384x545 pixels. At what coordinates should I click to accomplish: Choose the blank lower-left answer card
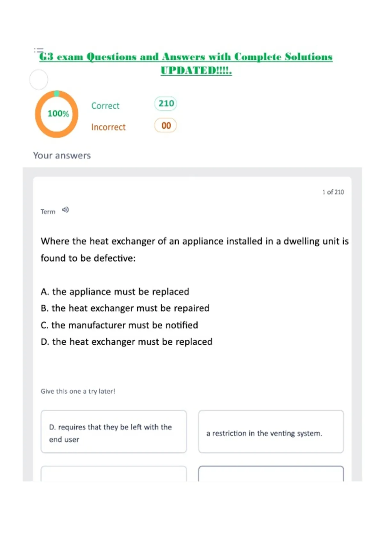point(114,474)
